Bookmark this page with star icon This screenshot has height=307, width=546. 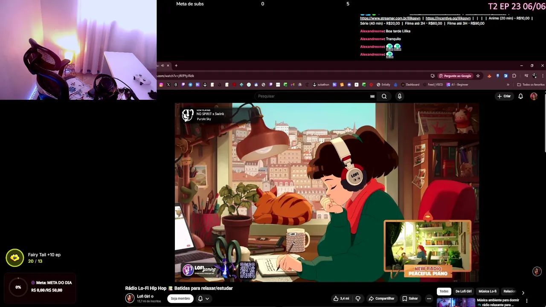tap(478, 76)
